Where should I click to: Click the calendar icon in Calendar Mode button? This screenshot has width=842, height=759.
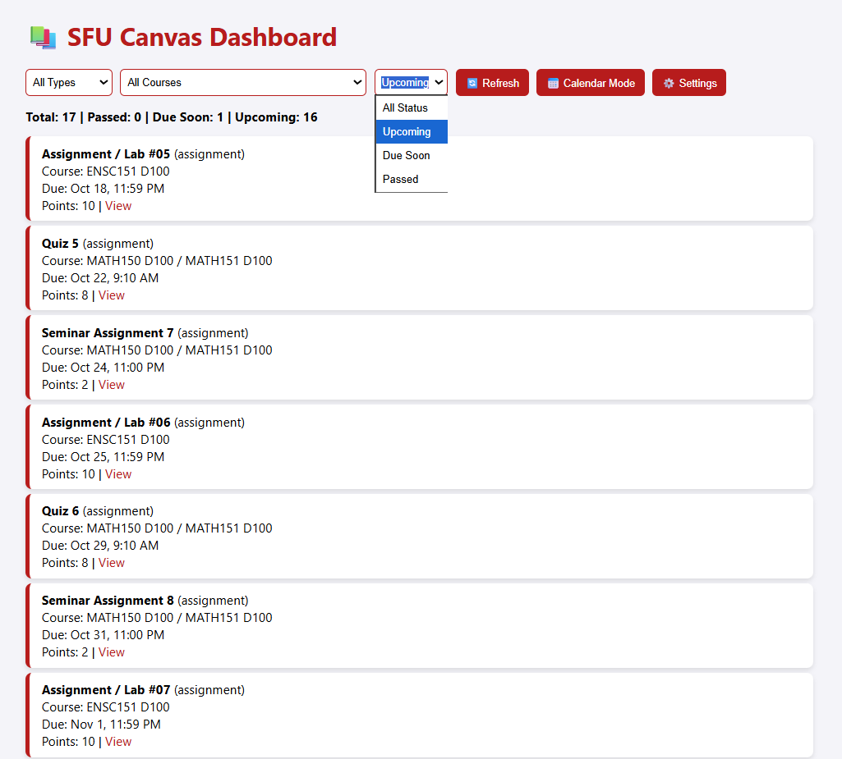pyautogui.click(x=553, y=83)
